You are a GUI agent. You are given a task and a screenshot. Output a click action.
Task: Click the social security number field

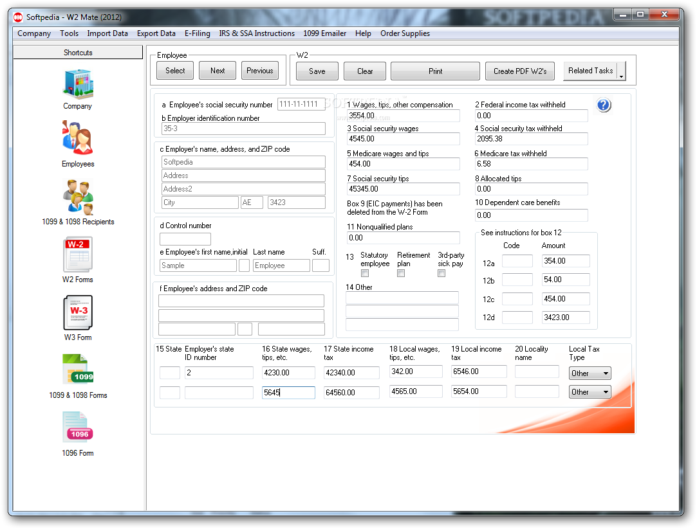(301, 104)
